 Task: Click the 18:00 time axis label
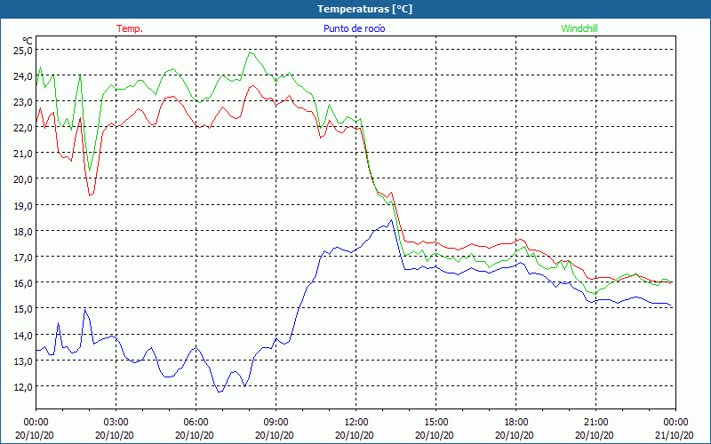(515, 423)
